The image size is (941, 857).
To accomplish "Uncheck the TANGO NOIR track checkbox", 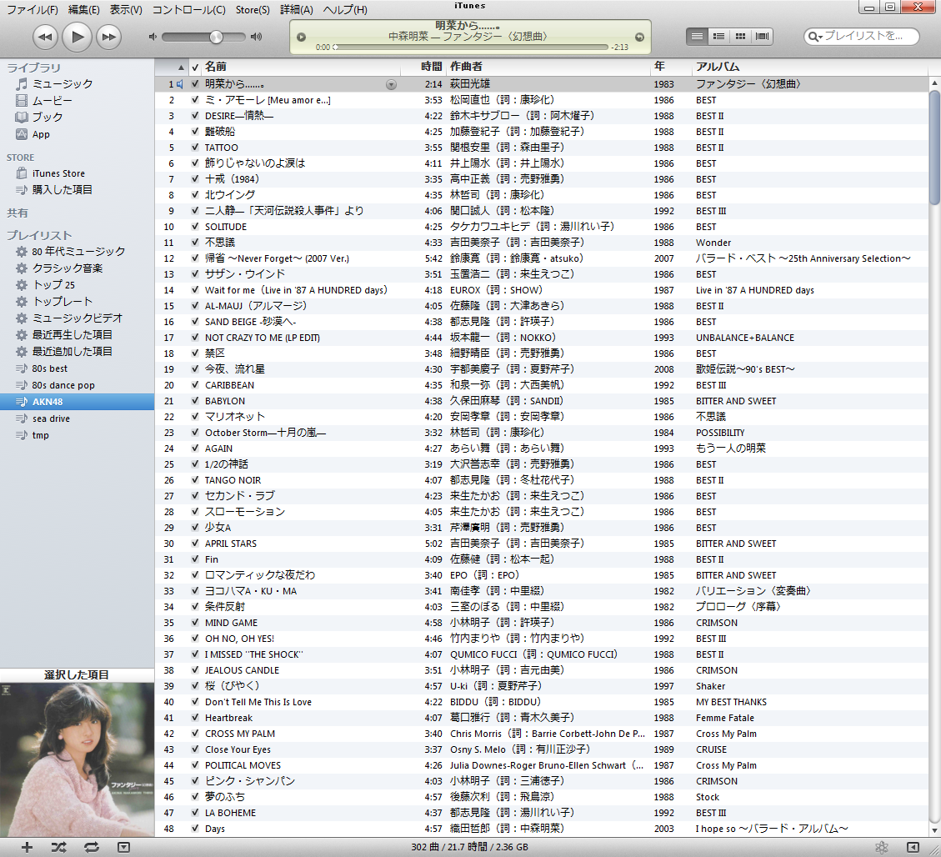I will click(195, 480).
